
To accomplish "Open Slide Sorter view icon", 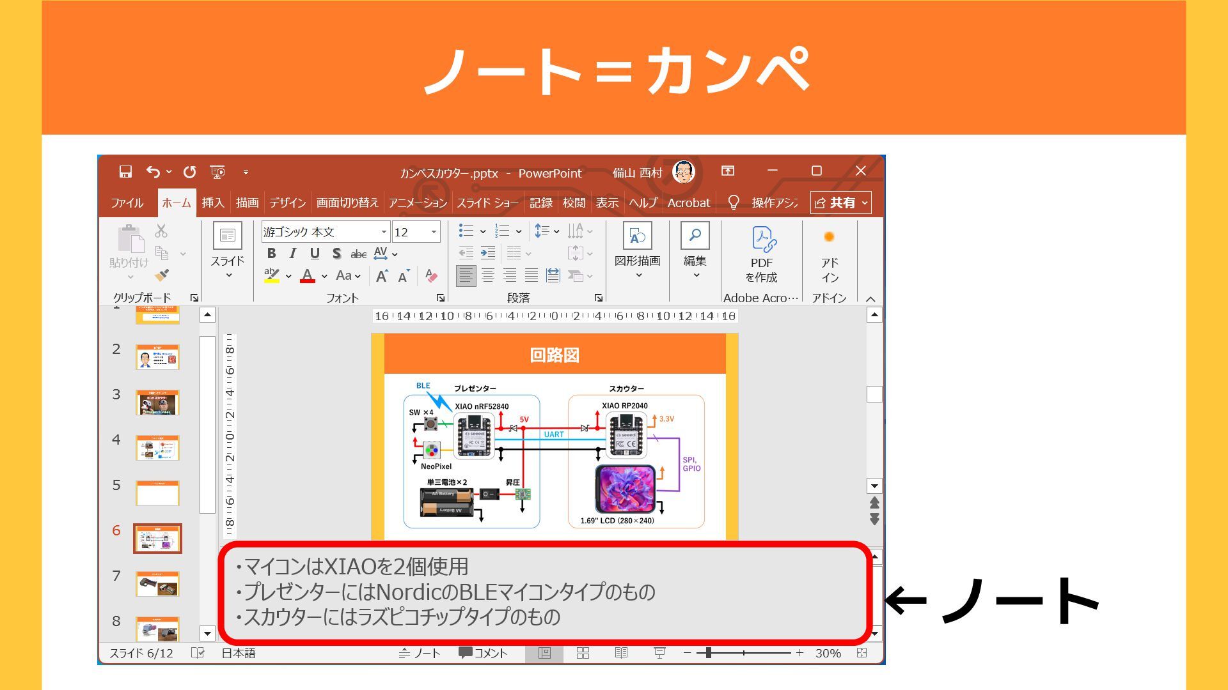I will [x=583, y=653].
